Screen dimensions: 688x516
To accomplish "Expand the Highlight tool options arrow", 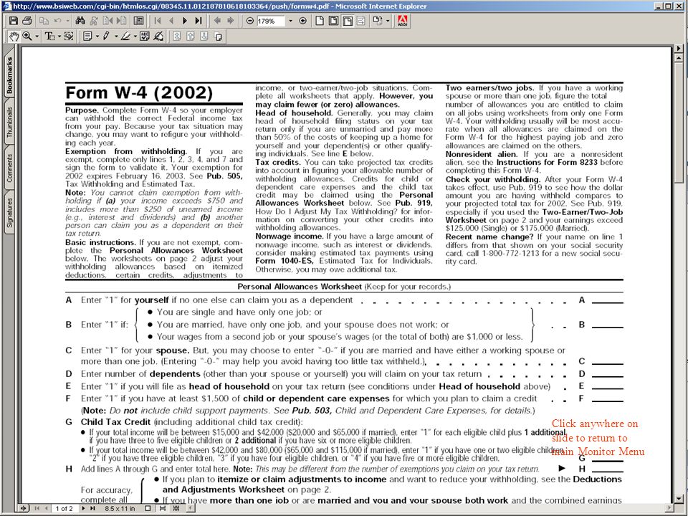I will click(x=135, y=37).
